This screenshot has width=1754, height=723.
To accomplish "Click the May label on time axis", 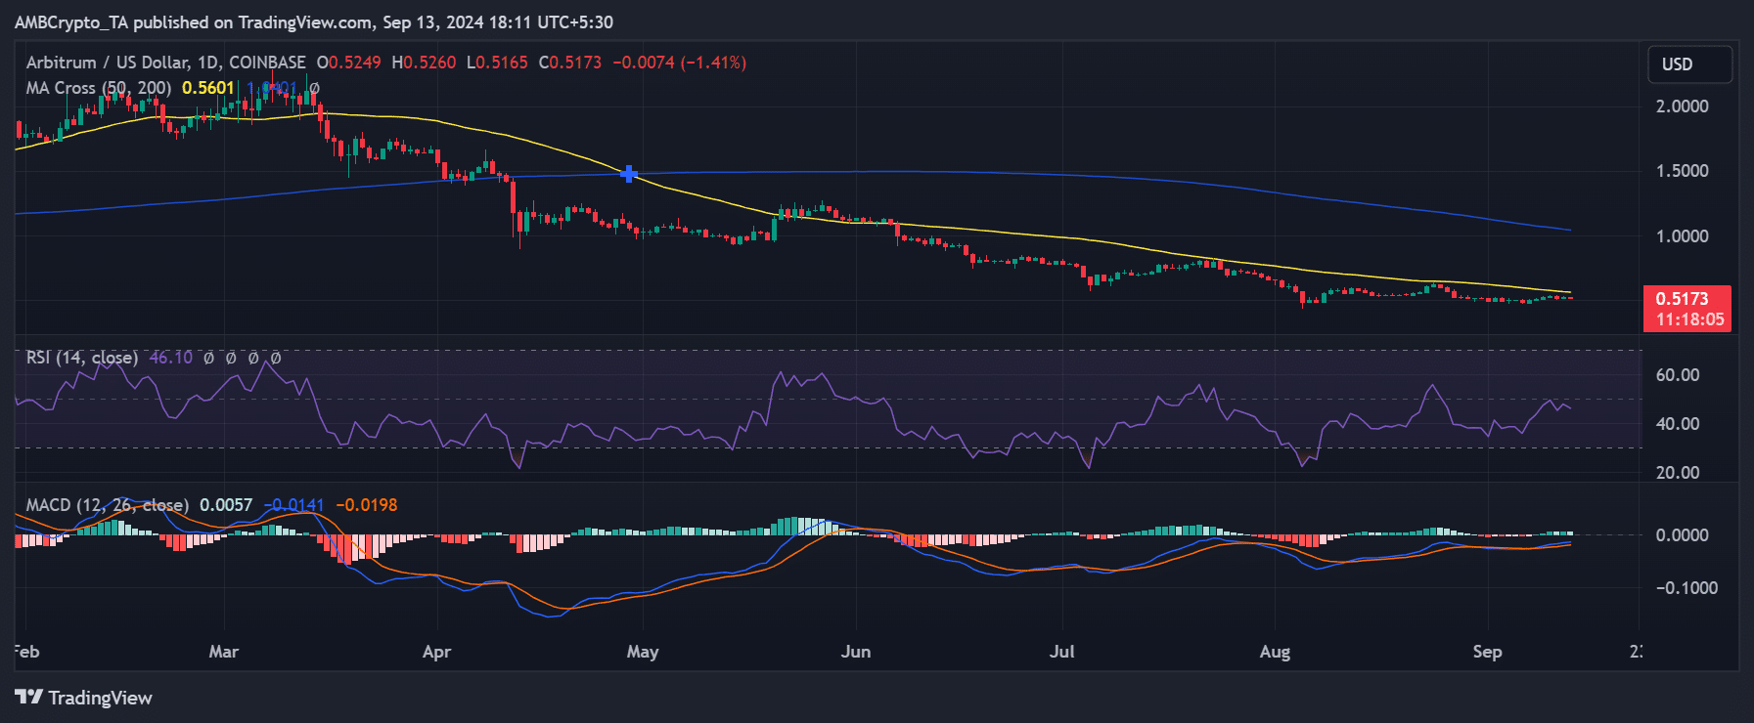I will coord(643,652).
